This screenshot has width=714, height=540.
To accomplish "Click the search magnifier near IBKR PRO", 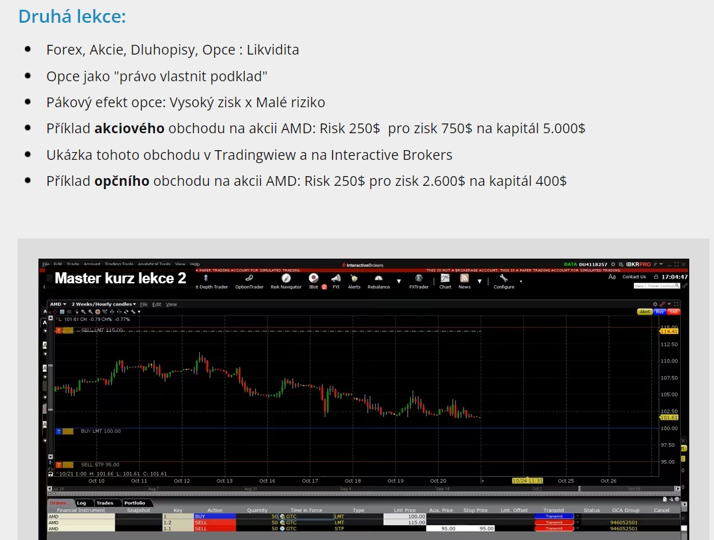I will click(x=621, y=264).
